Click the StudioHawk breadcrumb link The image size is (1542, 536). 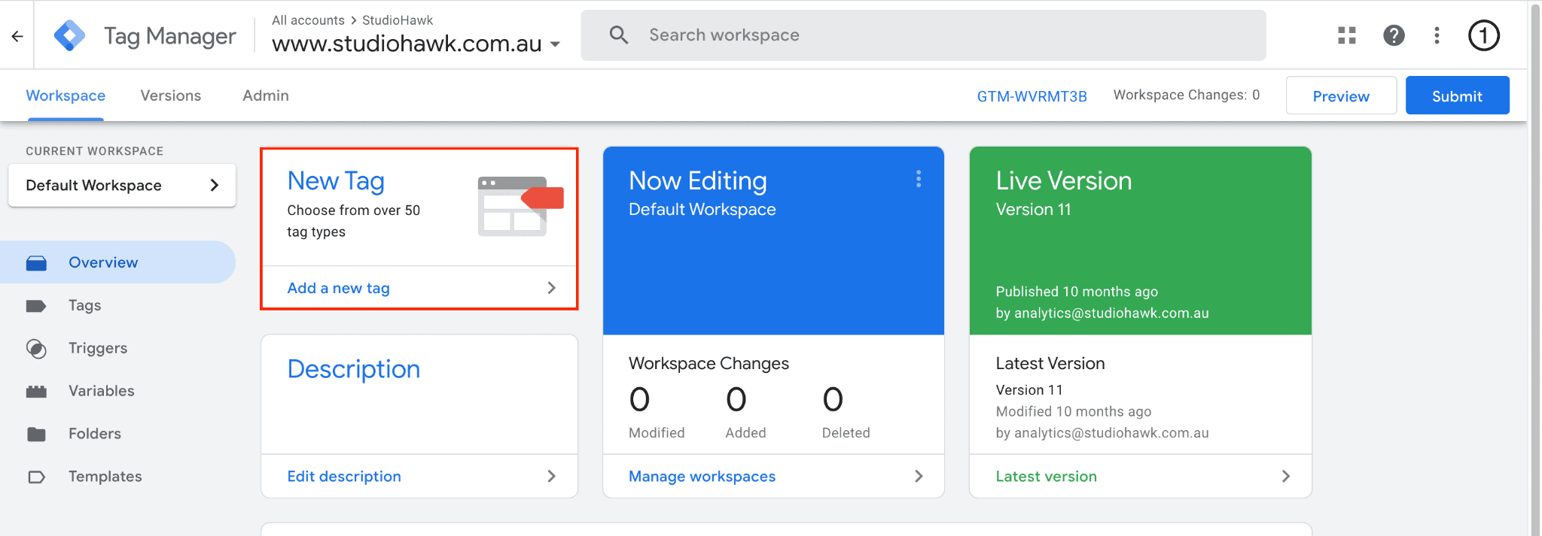(398, 20)
